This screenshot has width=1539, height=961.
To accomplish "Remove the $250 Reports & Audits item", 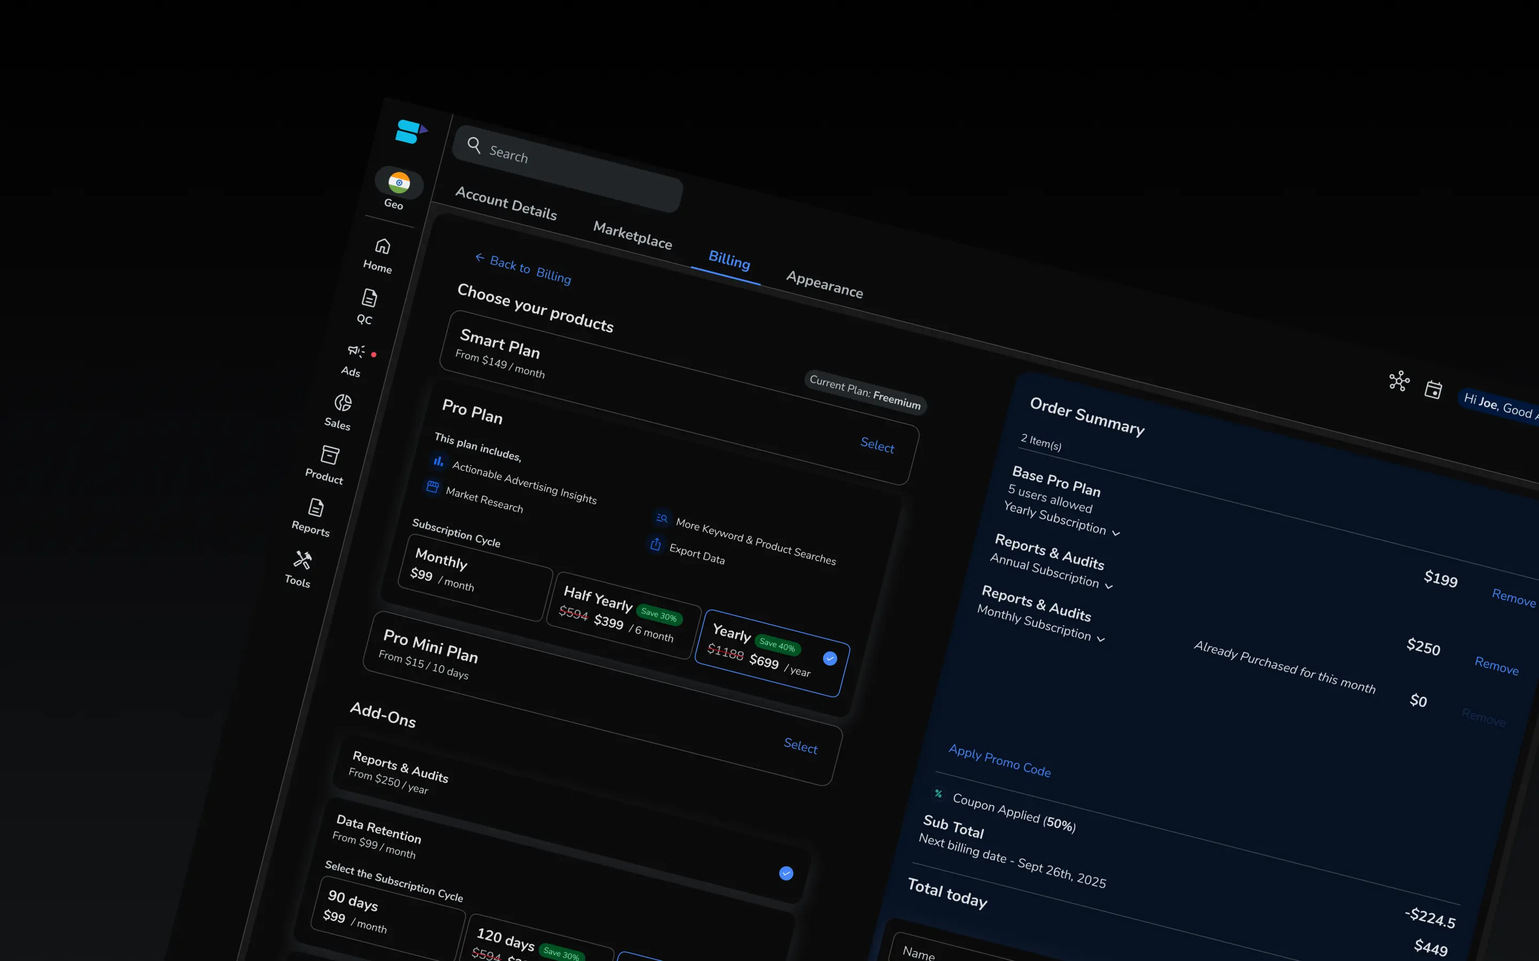I will point(1496,665).
